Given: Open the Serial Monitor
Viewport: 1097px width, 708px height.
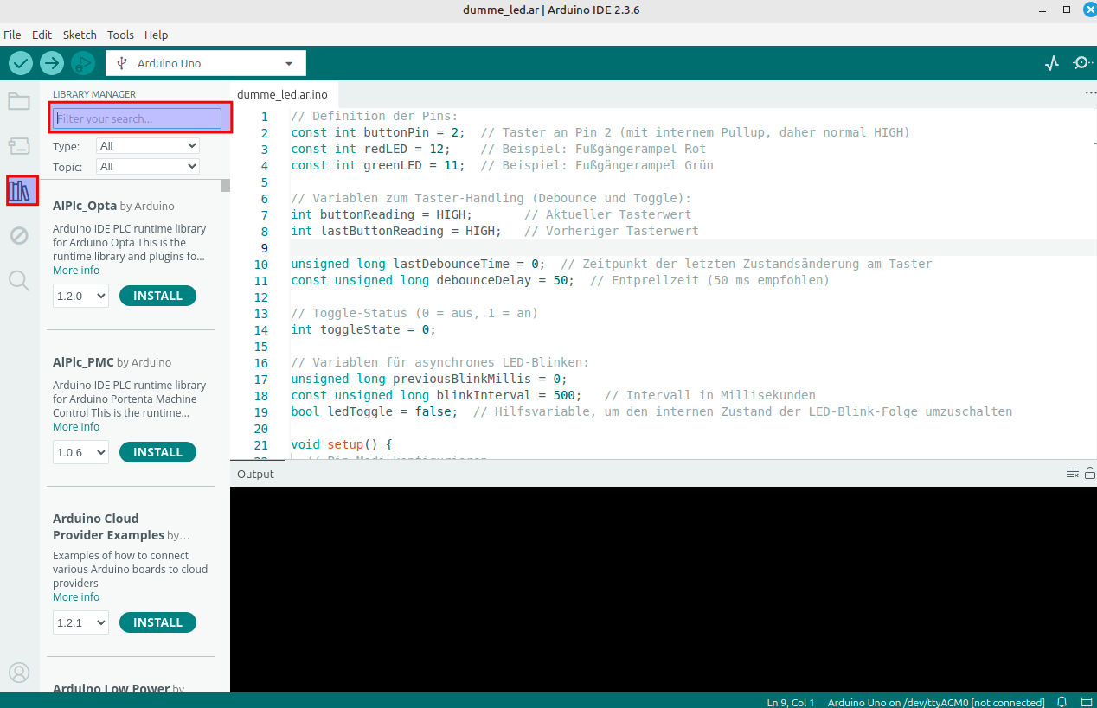Looking at the screenshot, I should coord(1081,63).
